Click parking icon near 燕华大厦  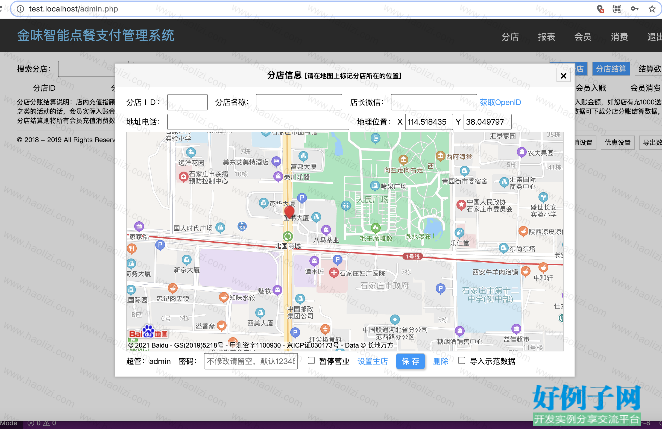click(302, 198)
